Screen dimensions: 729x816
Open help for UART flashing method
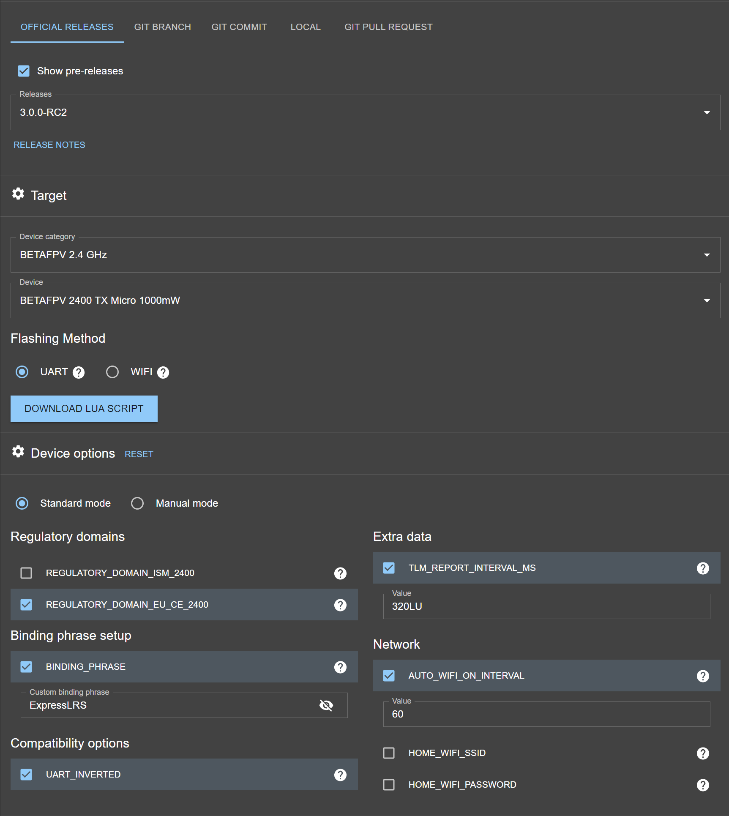pyautogui.click(x=79, y=372)
